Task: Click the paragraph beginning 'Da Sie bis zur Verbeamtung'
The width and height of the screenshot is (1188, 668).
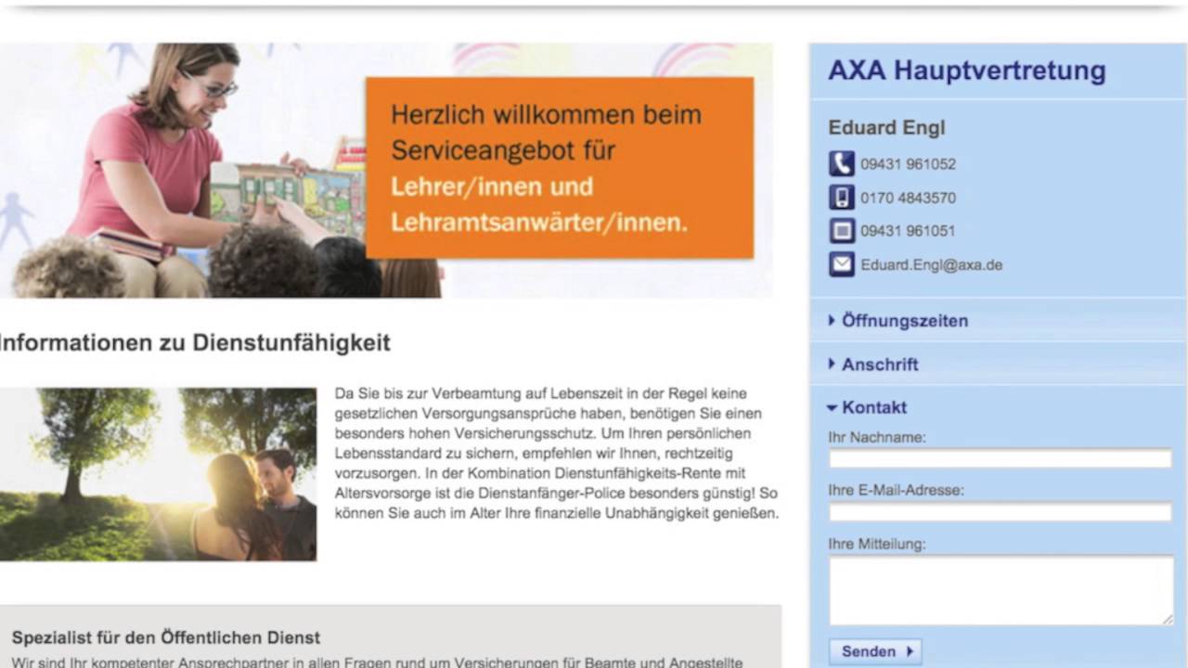Action: click(x=556, y=453)
